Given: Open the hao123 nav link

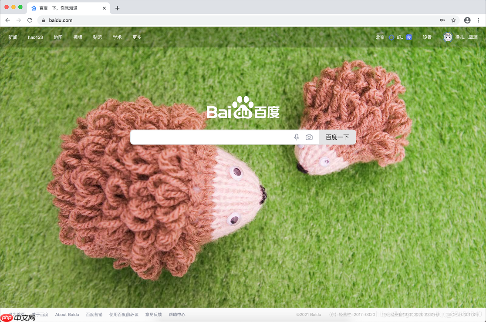Looking at the screenshot, I should 35,37.
